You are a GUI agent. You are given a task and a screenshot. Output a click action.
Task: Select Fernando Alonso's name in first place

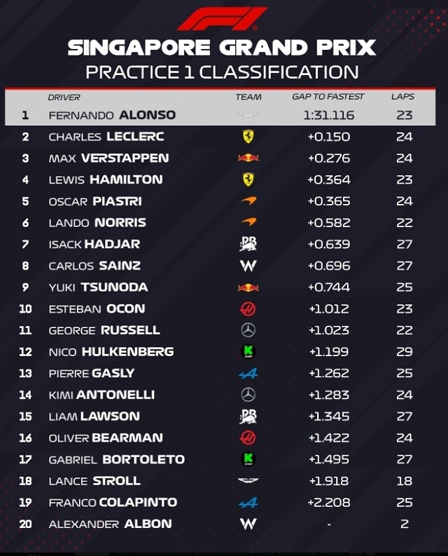coord(112,115)
